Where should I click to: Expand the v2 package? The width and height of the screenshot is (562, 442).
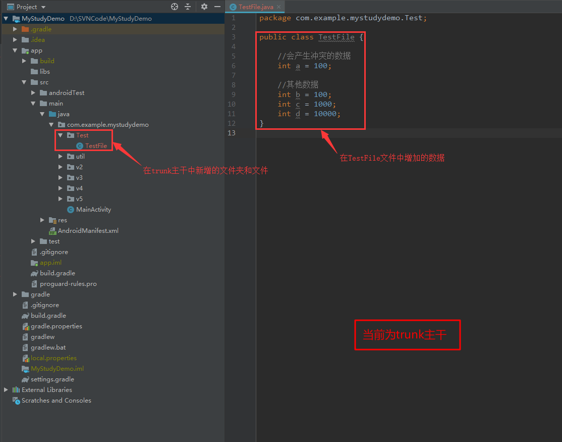tap(61, 167)
